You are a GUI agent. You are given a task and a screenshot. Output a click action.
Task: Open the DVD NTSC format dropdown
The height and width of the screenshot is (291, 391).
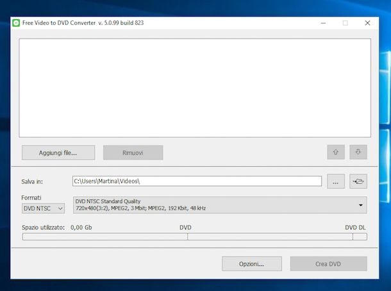(x=43, y=208)
